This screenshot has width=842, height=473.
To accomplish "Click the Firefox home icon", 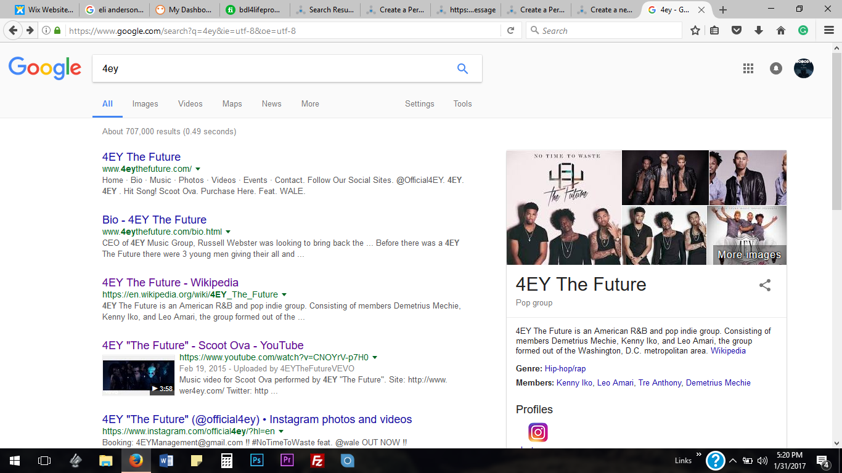I will pyautogui.click(x=781, y=31).
